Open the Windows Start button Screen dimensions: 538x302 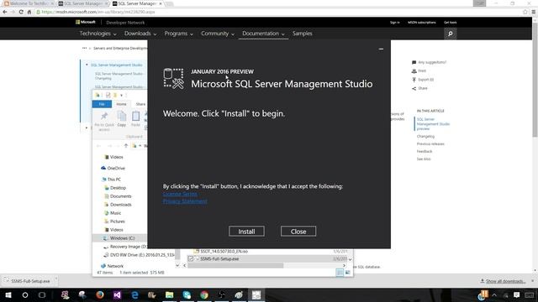(x=8, y=294)
